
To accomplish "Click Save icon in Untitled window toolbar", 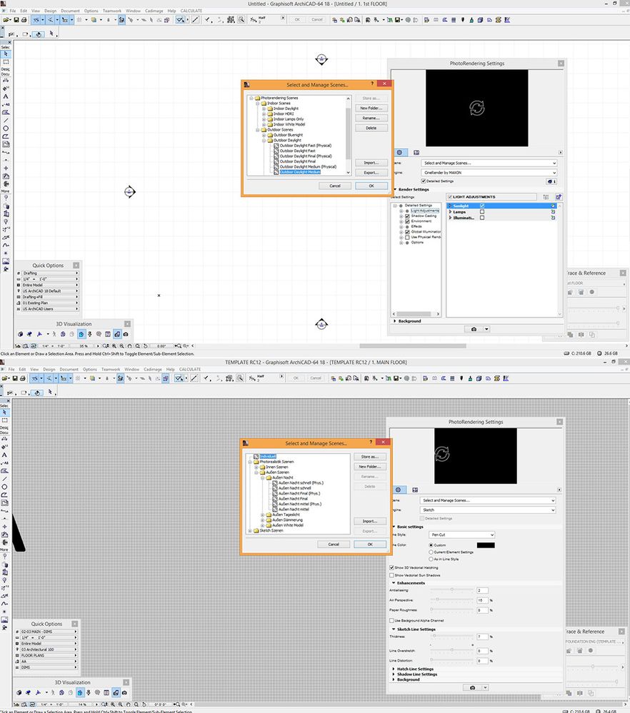I will [x=16, y=20].
